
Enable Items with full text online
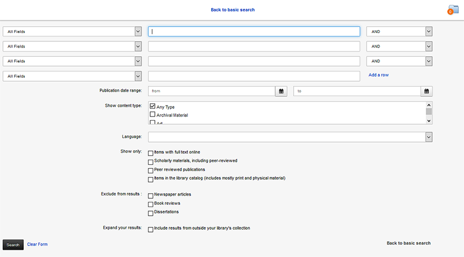151,153
